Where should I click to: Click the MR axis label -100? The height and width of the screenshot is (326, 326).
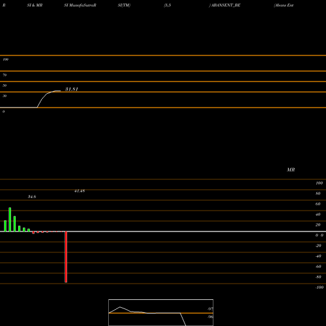click(x=319, y=288)
